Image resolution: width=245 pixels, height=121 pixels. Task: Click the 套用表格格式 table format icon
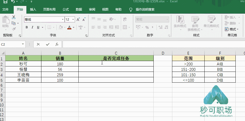tap(195, 20)
